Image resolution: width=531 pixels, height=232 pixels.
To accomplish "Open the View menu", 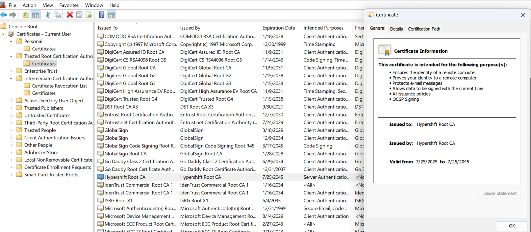I will pyautogui.click(x=48, y=5).
